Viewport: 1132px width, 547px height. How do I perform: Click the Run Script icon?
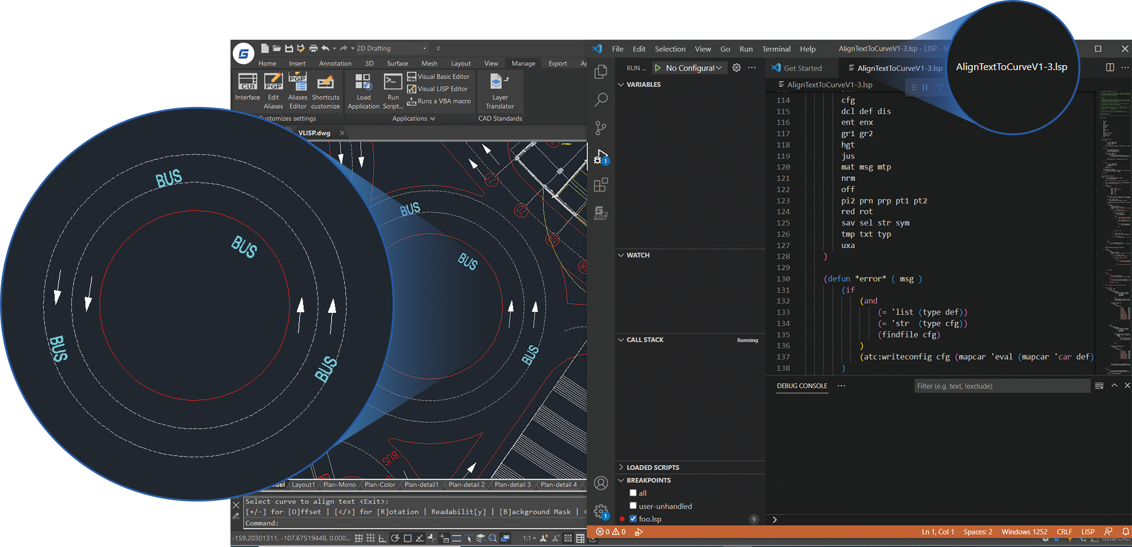[393, 91]
